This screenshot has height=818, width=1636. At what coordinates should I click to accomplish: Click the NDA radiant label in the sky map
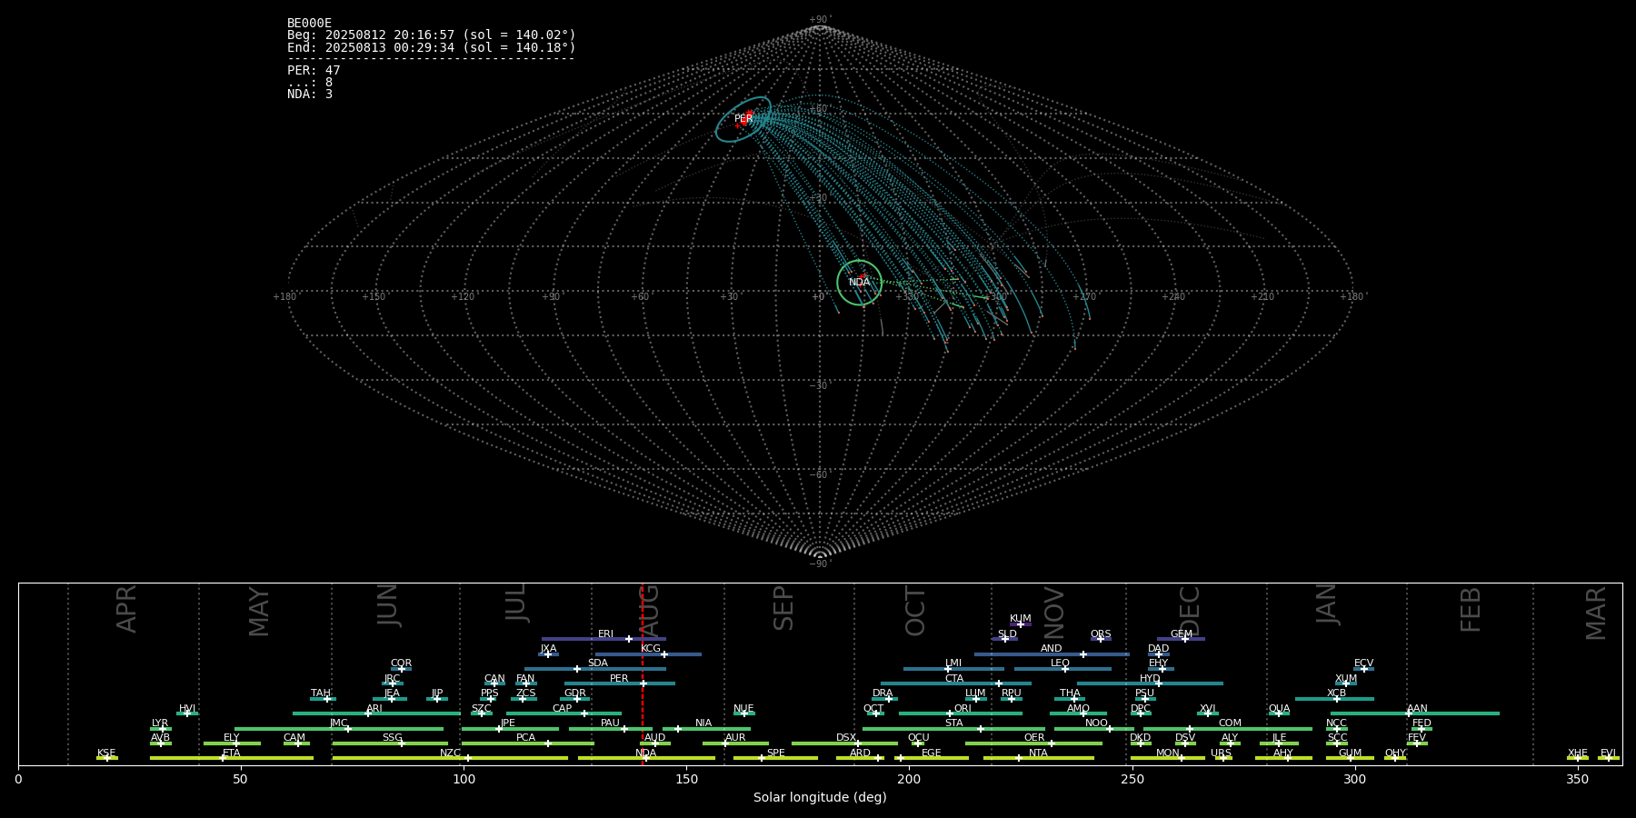[860, 283]
